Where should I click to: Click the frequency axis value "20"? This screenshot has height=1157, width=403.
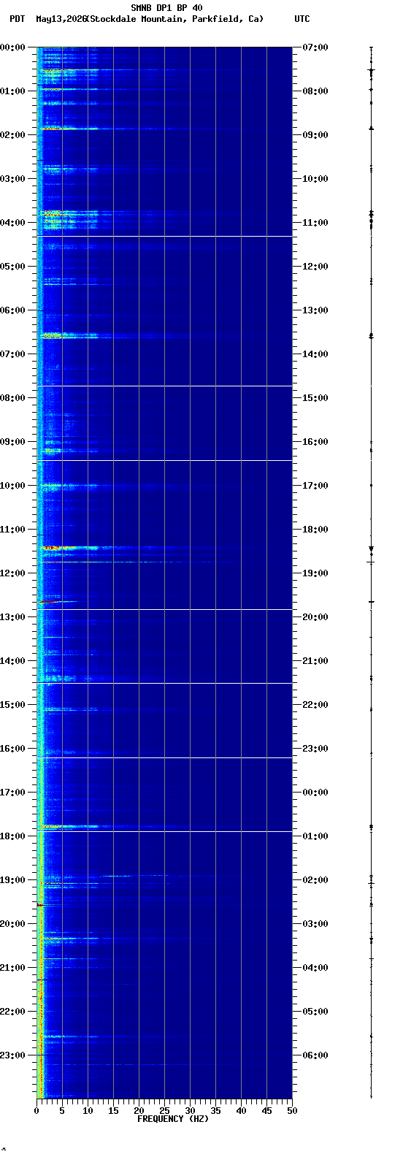(x=139, y=1111)
